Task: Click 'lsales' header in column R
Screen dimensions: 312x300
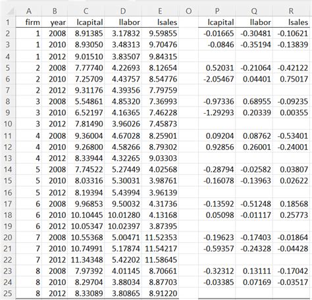Action: click(291, 22)
